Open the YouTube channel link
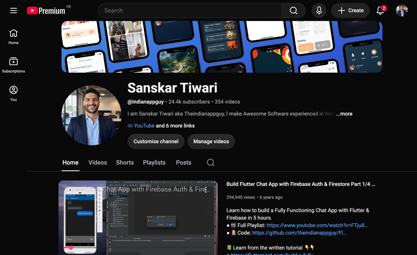 pyautogui.click(x=144, y=126)
